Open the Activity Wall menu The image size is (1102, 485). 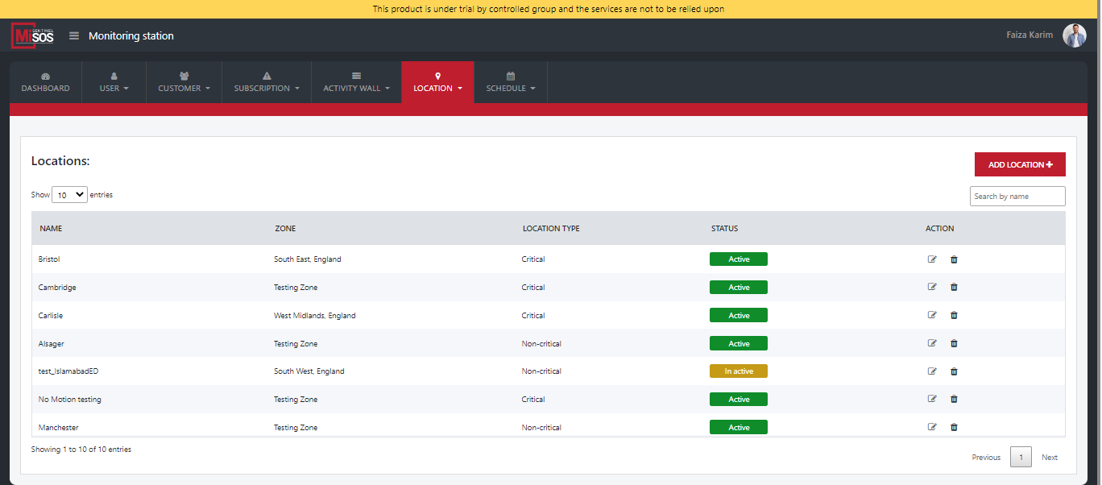click(x=356, y=83)
